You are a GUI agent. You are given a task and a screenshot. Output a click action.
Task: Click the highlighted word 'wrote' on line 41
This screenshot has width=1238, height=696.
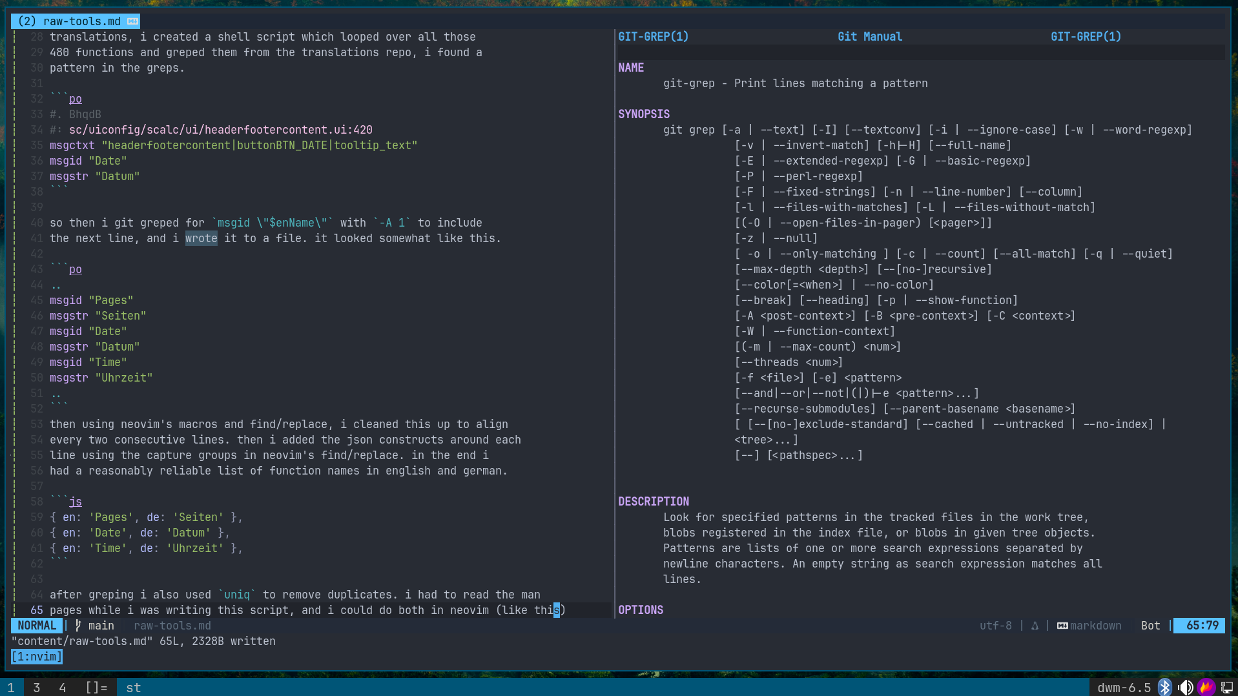coord(201,238)
